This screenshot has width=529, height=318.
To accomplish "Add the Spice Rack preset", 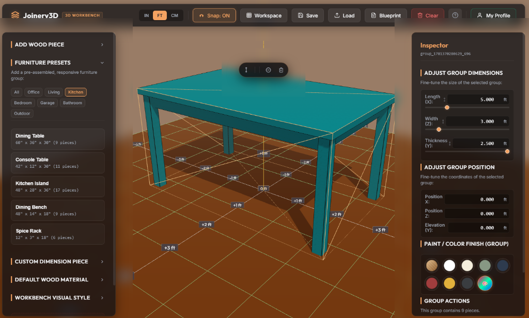I will click(58, 234).
